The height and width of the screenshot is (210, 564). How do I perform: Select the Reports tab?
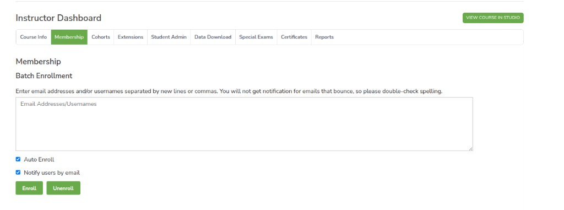(324, 37)
